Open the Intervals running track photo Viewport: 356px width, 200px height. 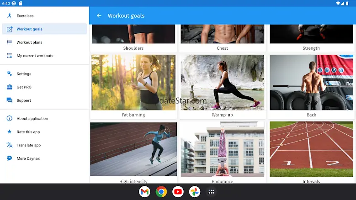coord(312,149)
